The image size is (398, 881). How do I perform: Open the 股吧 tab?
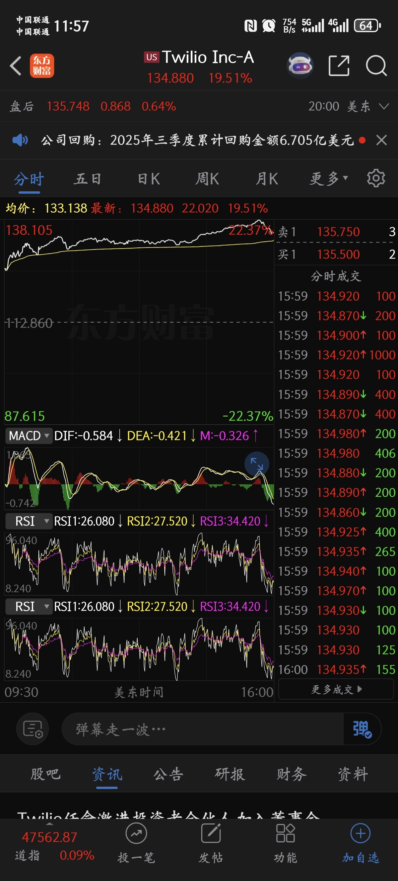[45, 774]
